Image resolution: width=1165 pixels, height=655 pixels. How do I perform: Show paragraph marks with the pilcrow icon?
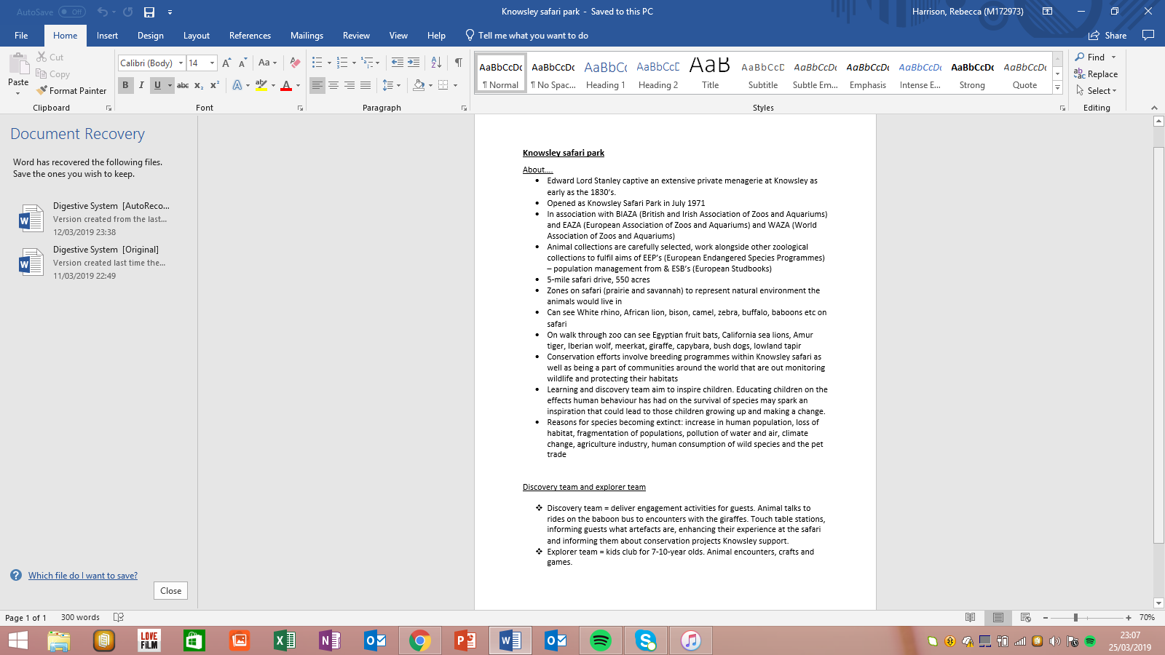coord(458,63)
